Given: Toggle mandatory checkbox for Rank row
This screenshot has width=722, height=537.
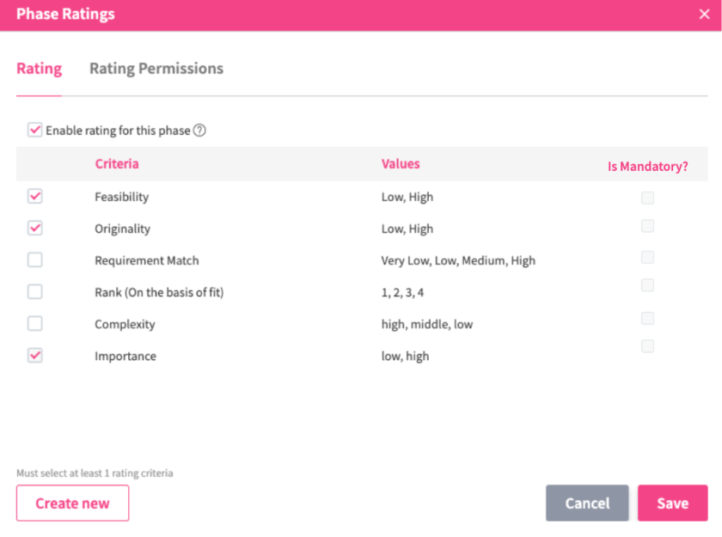Looking at the screenshot, I should click(647, 285).
